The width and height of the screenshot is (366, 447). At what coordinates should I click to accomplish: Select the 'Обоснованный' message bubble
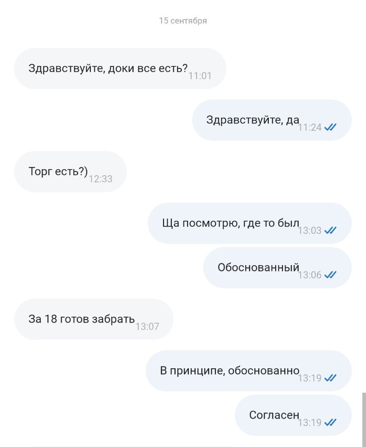point(258,267)
